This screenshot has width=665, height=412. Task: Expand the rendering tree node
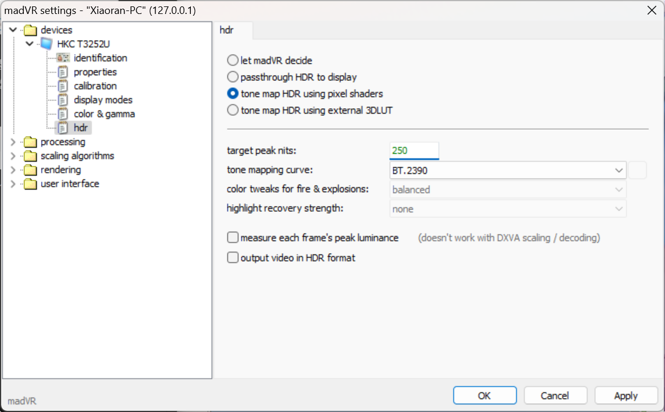point(14,170)
